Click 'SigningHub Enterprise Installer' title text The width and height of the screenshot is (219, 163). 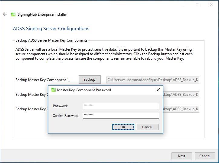[42, 14]
